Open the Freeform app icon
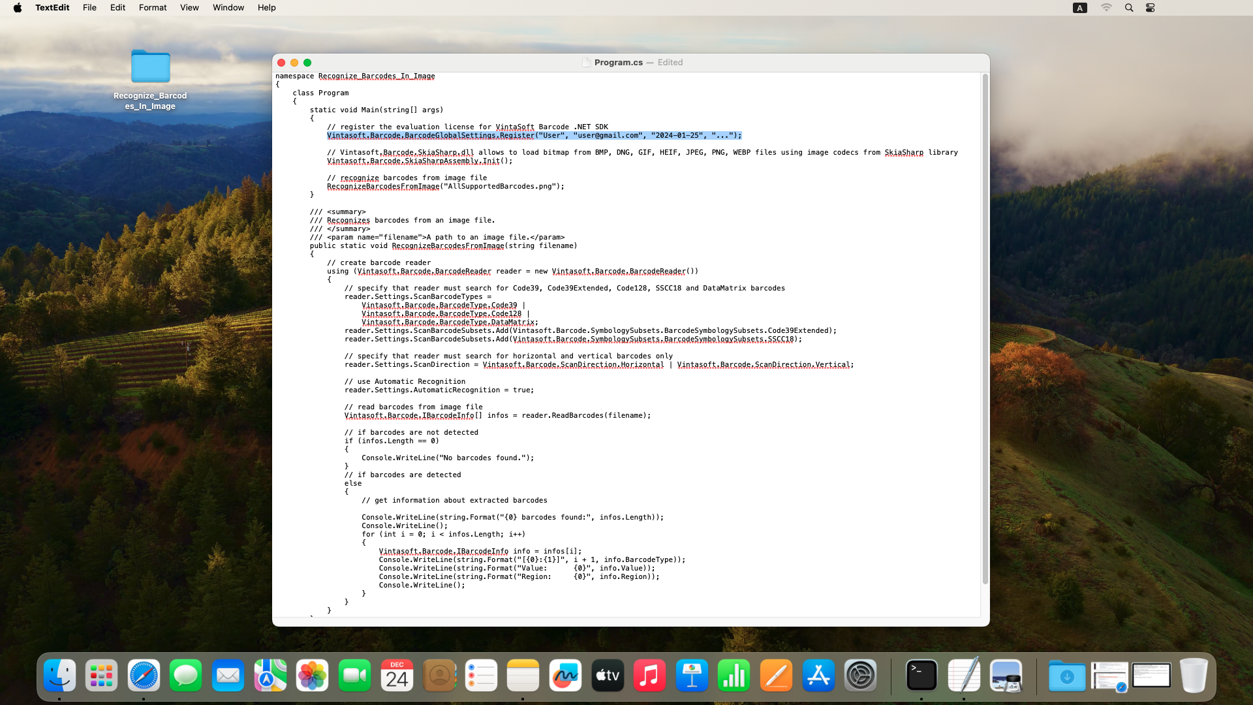The height and width of the screenshot is (705, 1253). click(x=565, y=676)
